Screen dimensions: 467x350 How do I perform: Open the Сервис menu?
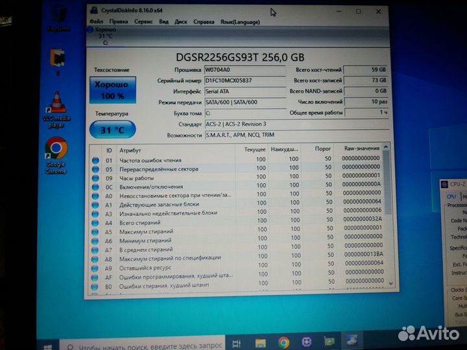click(x=143, y=22)
